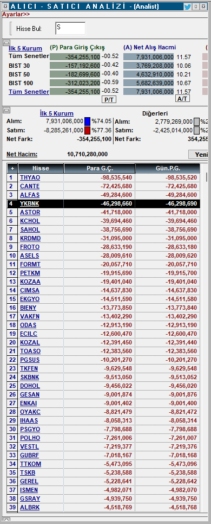Click the row number 39 cell
The width and height of the screenshot is (211, 524).
12,508
